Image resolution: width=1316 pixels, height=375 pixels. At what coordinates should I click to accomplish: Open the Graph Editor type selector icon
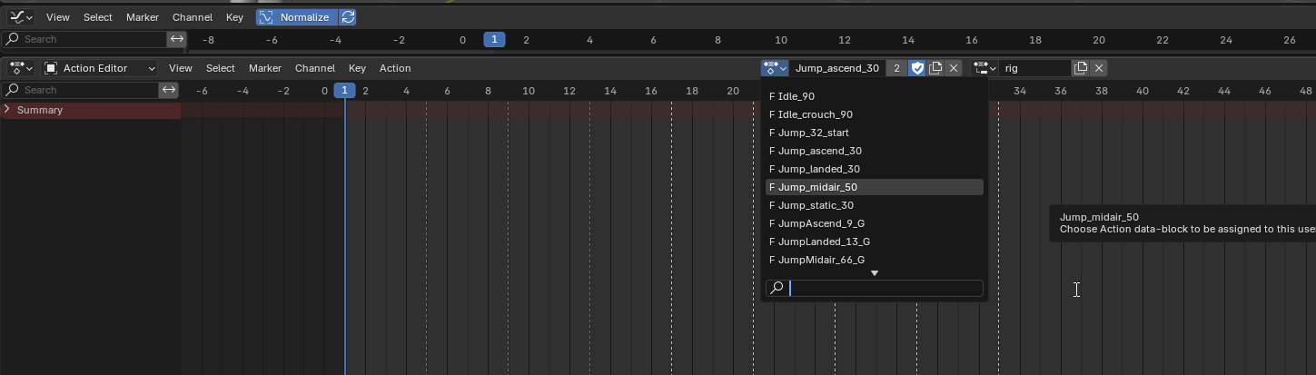pos(21,17)
